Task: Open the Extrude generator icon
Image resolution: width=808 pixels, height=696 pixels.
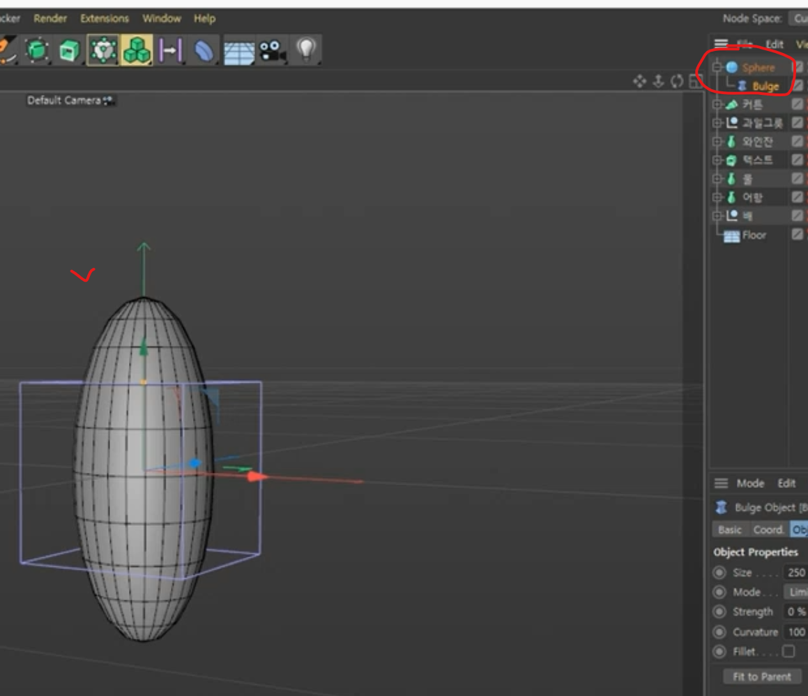Action: tap(69, 50)
